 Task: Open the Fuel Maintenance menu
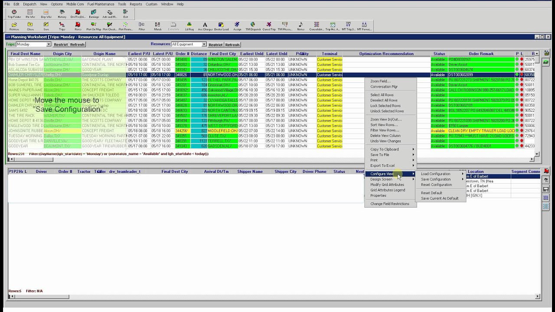(x=101, y=4)
